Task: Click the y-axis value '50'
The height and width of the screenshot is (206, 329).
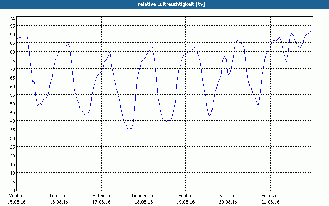Action: point(13,103)
